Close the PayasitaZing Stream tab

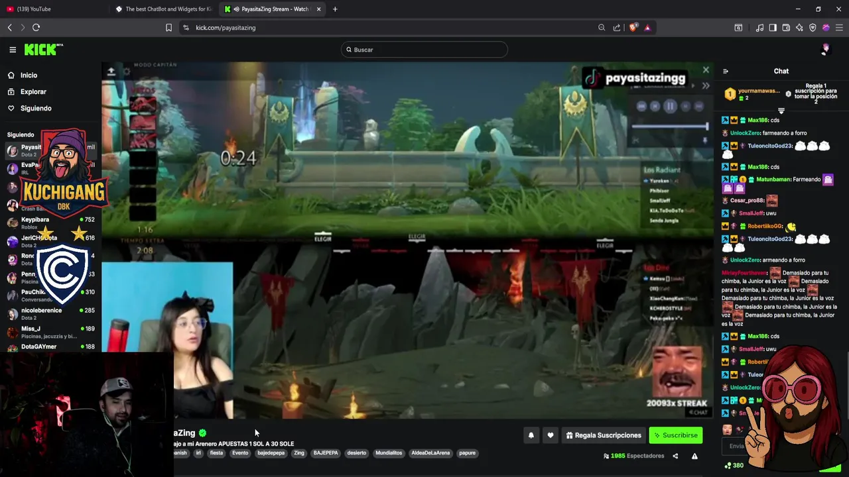318,9
